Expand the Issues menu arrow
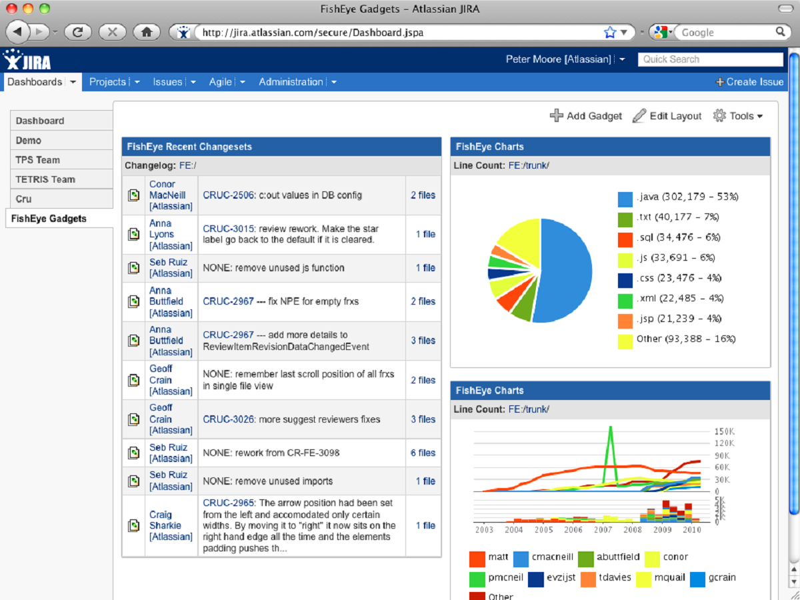The image size is (800, 600). 193,83
